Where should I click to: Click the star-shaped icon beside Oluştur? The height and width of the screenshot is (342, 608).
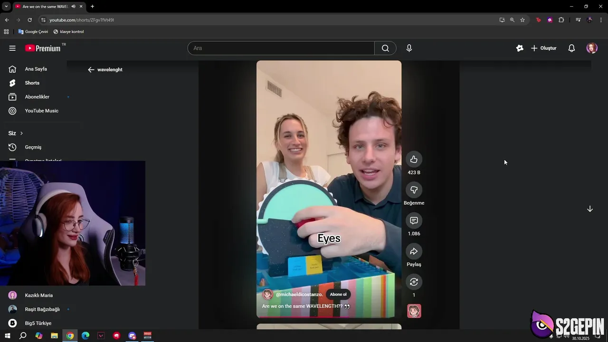pos(520,48)
